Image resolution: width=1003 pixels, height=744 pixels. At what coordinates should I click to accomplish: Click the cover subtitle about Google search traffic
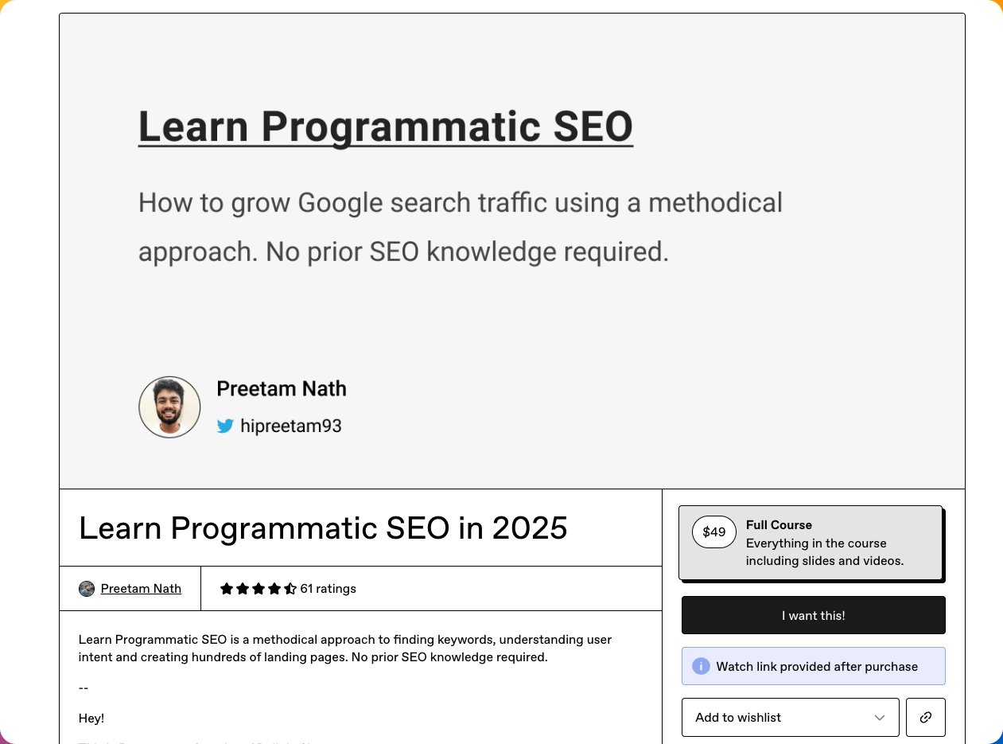pyautogui.click(x=461, y=227)
